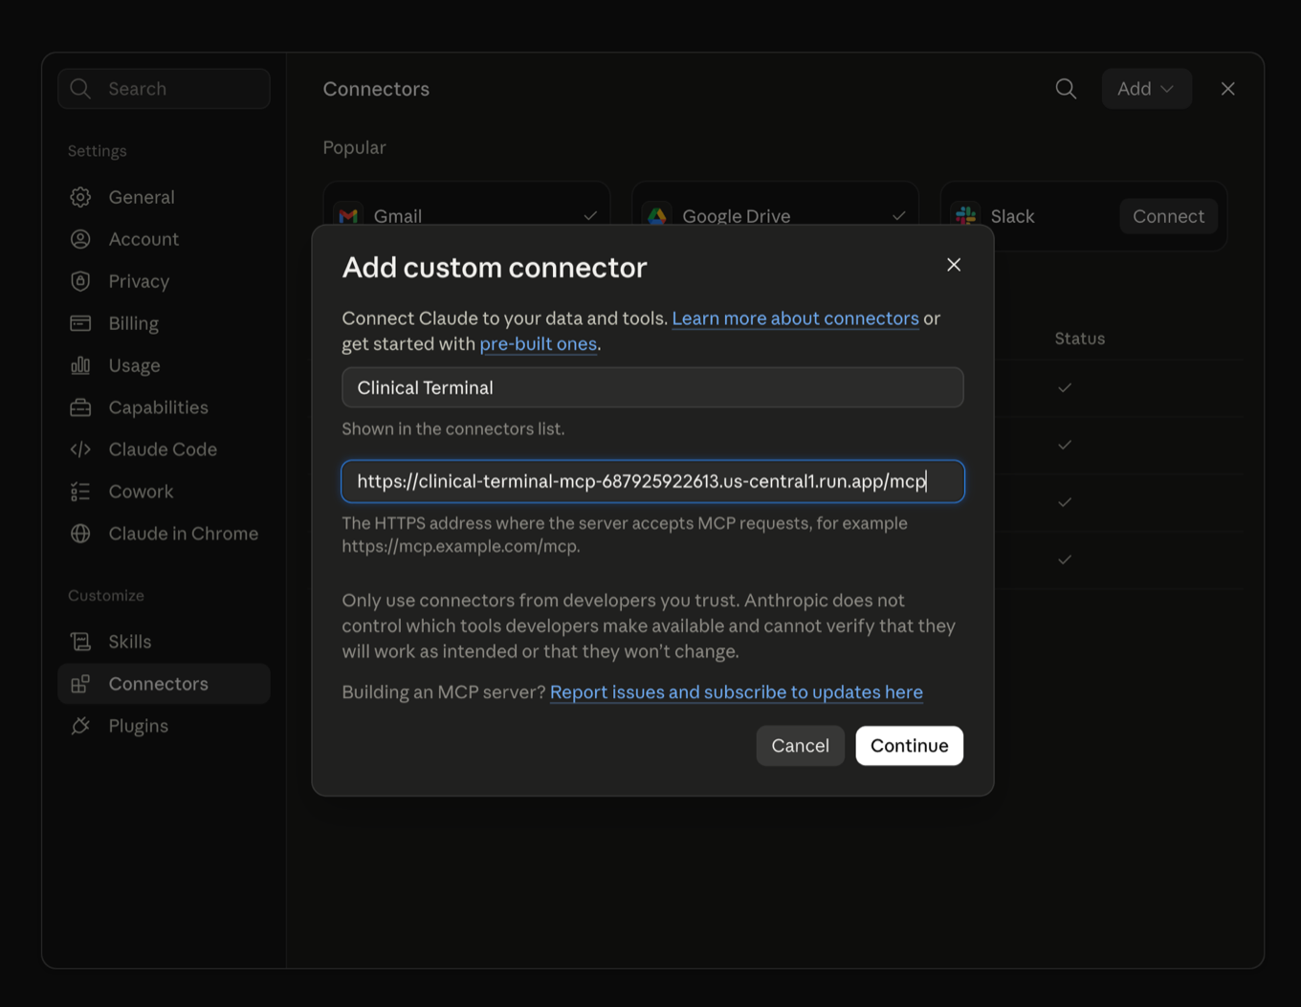1301x1007 pixels.
Task: Go to Privacy settings
Action: 165,281
